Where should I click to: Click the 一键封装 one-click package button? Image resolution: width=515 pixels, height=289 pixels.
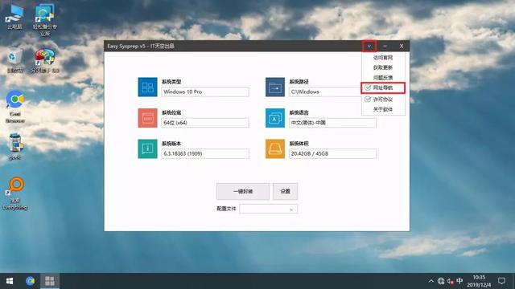[x=243, y=191]
